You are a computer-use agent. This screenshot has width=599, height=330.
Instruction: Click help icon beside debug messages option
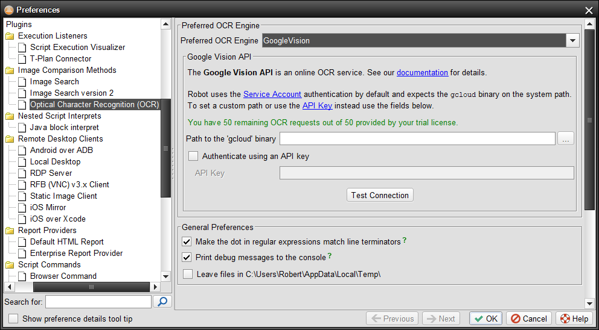[330, 257]
